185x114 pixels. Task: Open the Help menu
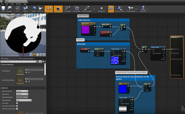pyautogui.click(x=25, y=4)
